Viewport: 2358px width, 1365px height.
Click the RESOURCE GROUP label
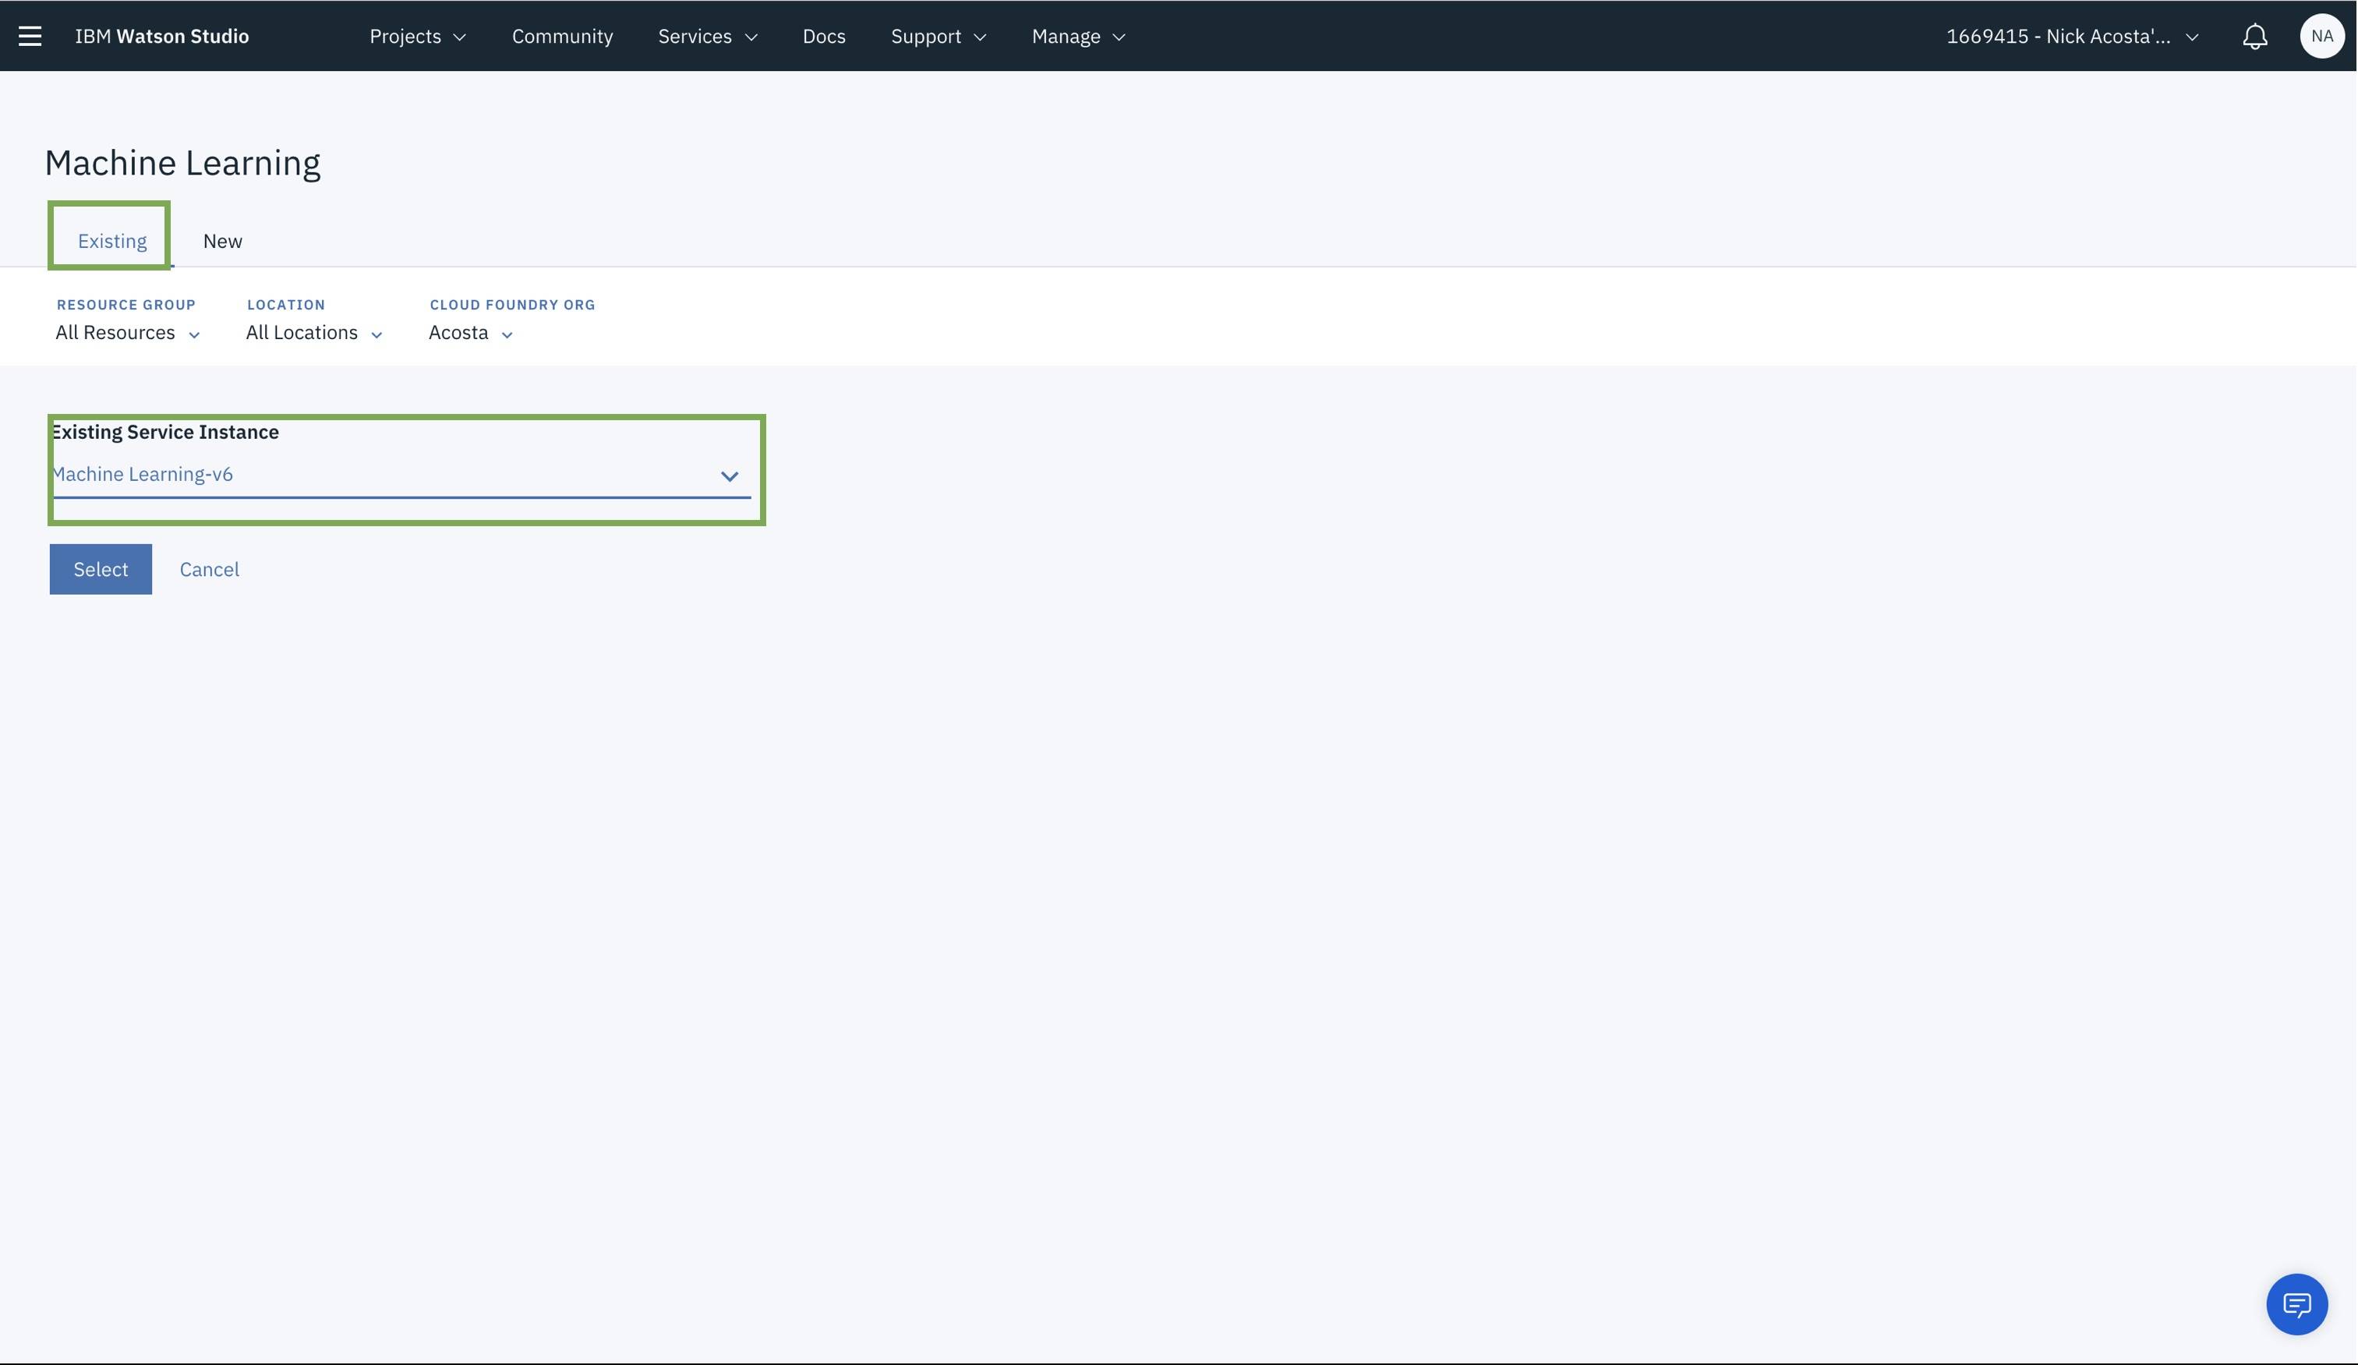click(126, 304)
